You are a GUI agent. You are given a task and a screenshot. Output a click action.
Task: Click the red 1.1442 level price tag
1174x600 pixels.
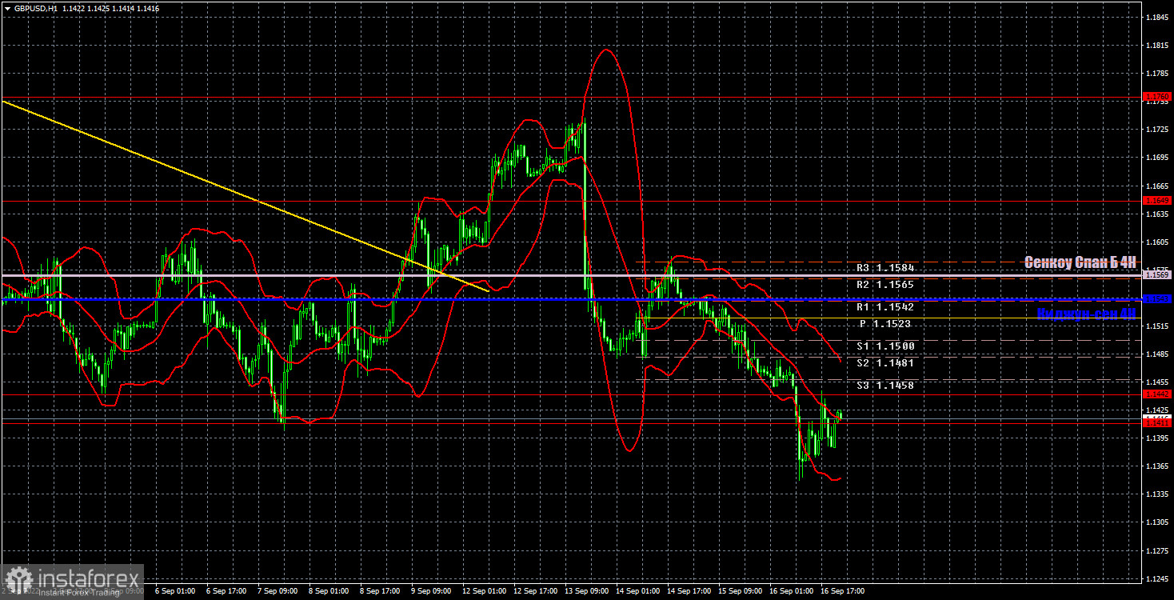coord(1157,394)
